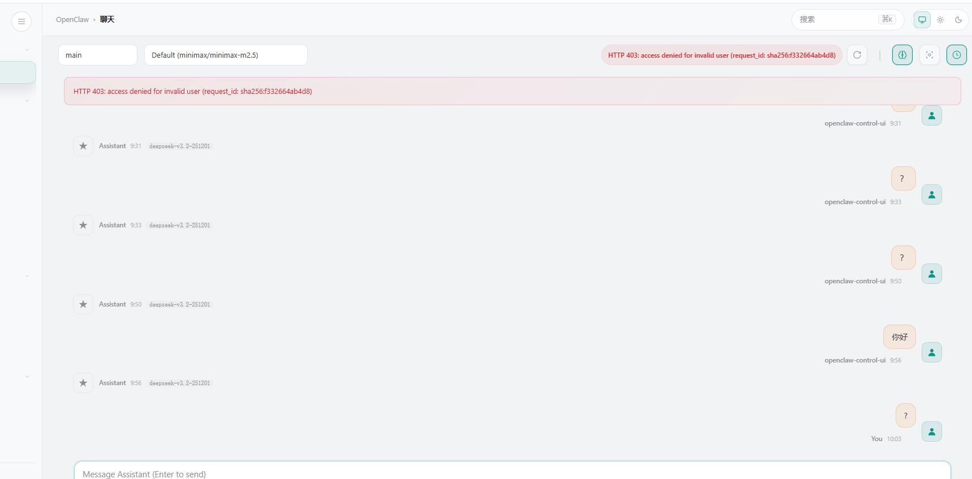This screenshot has height=479, width=972.
Task: Open the main session dropdown
Action: point(98,55)
